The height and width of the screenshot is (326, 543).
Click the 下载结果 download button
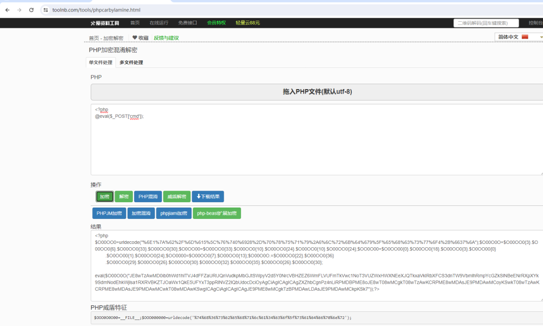pos(208,197)
